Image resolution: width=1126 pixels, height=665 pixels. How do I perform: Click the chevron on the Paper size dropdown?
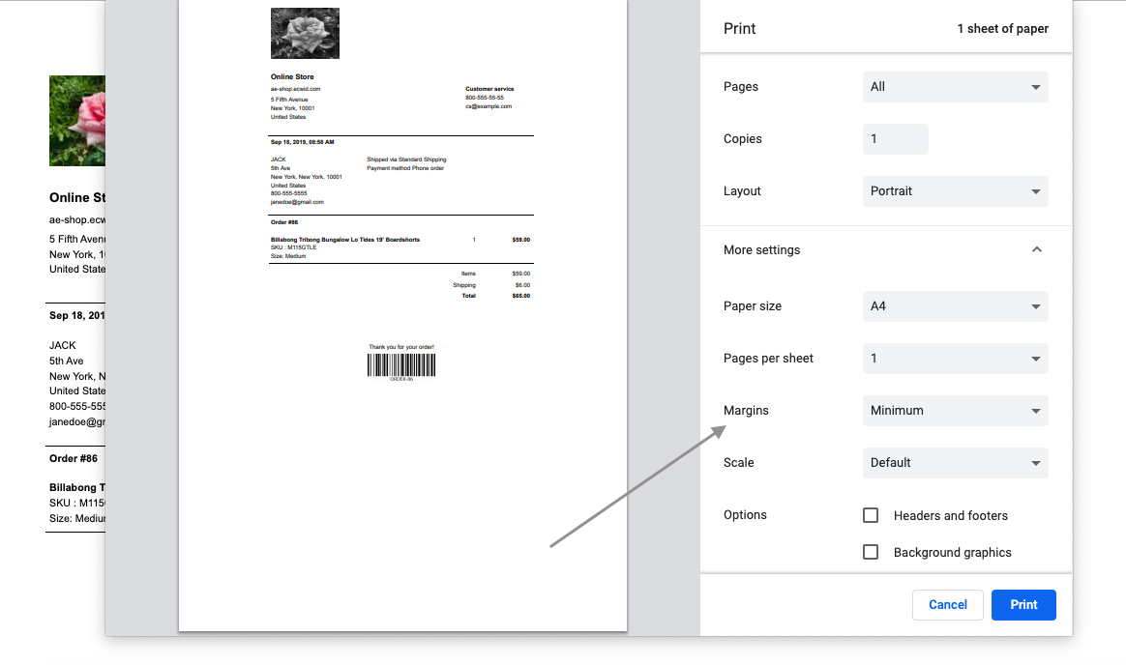(1036, 306)
